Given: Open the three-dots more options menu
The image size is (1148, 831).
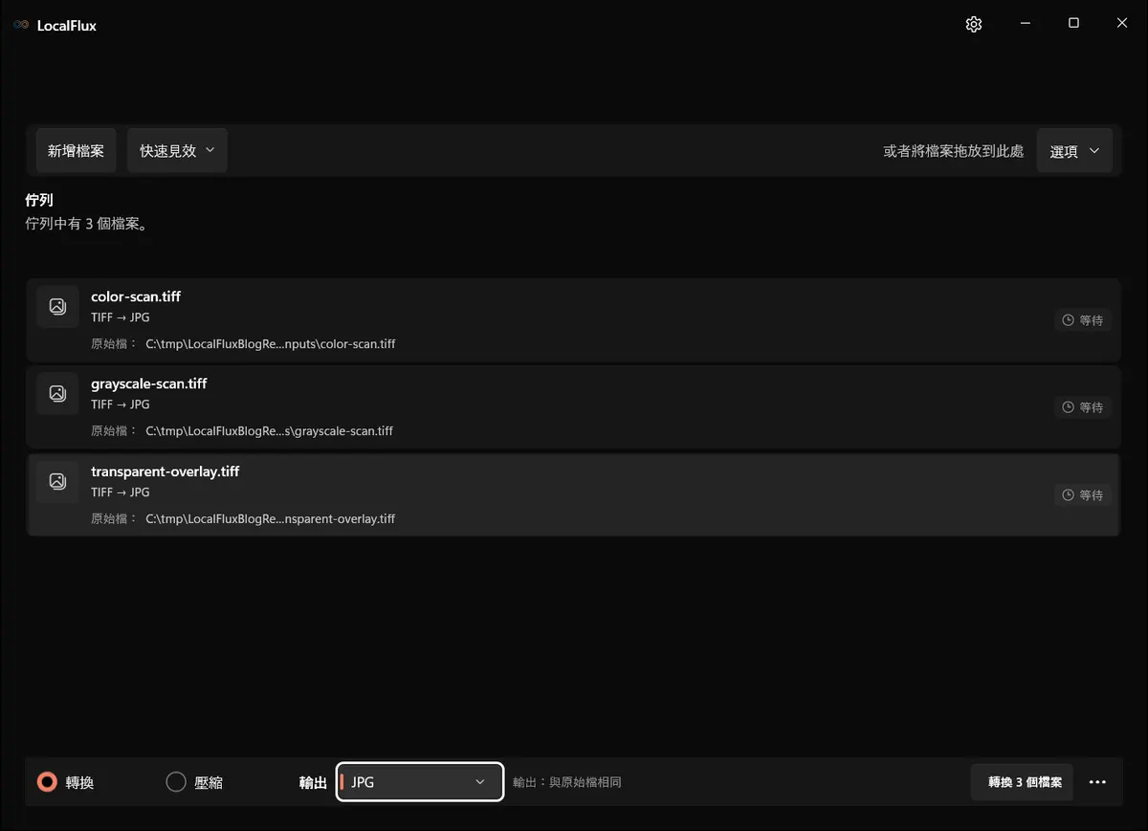Looking at the screenshot, I should click(x=1097, y=782).
